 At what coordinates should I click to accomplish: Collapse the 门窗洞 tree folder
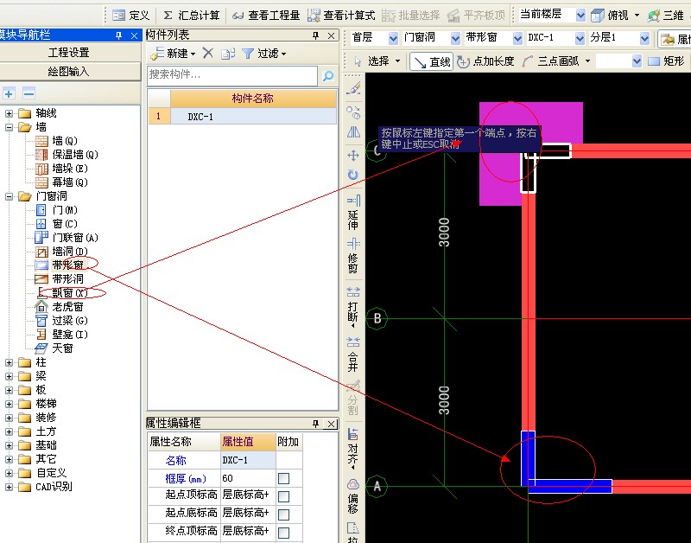9,196
